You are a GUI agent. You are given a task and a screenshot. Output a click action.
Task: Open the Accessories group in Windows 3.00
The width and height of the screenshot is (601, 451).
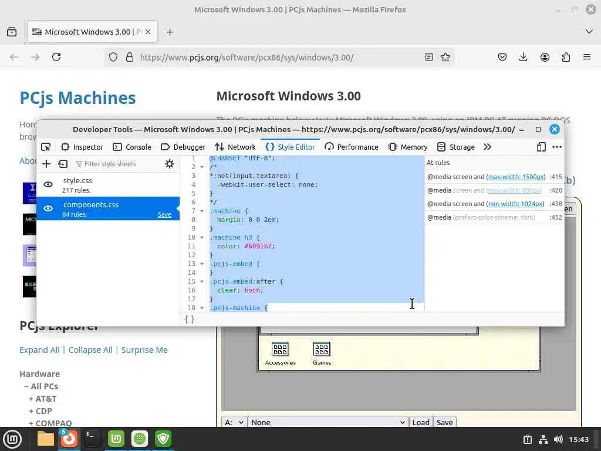coord(280,353)
